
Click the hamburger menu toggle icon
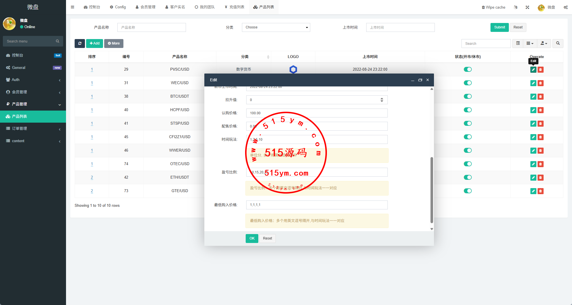click(73, 7)
